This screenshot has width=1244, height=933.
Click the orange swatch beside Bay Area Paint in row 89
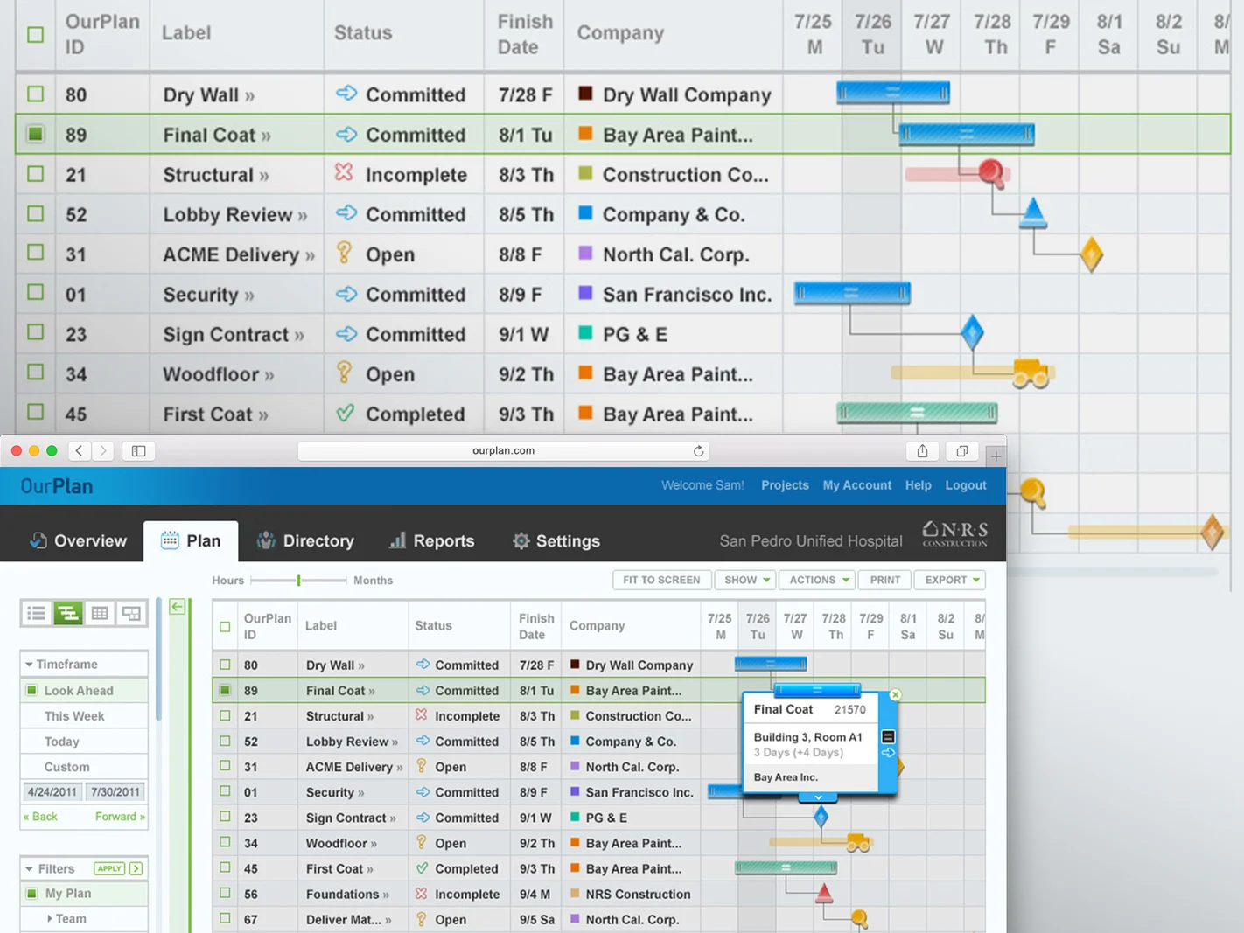click(575, 690)
